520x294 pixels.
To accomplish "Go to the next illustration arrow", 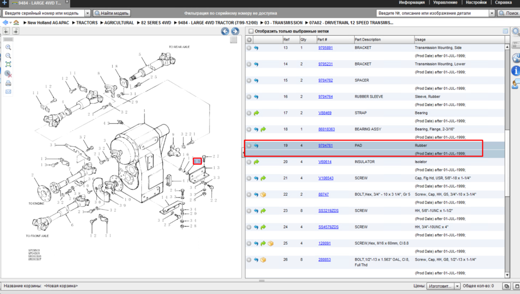I will point(235,31).
